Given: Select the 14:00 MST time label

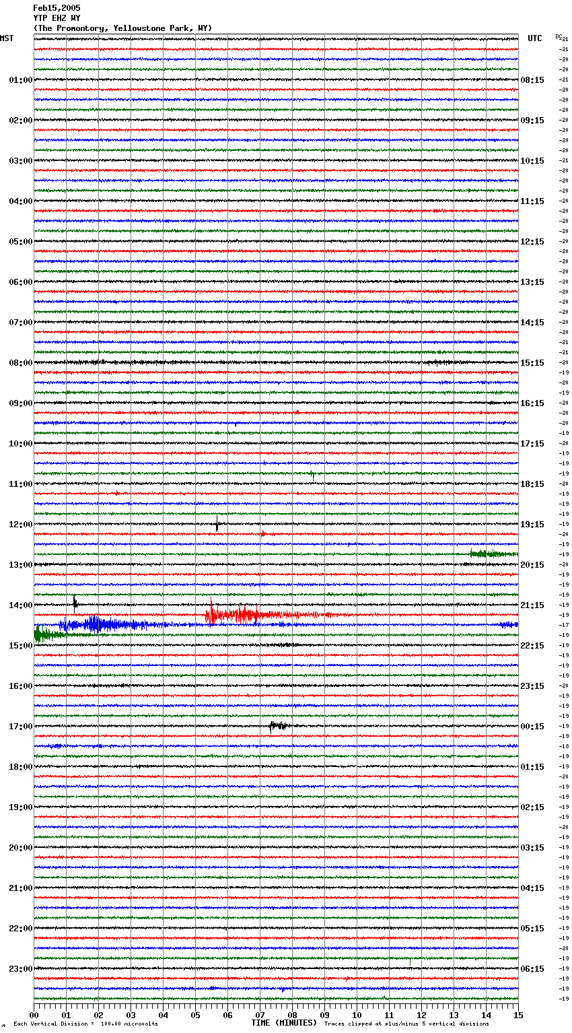Looking at the screenshot, I should (20, 605).
